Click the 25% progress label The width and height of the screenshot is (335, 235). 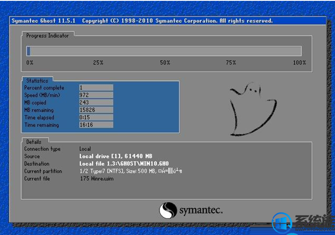[98, 62]
